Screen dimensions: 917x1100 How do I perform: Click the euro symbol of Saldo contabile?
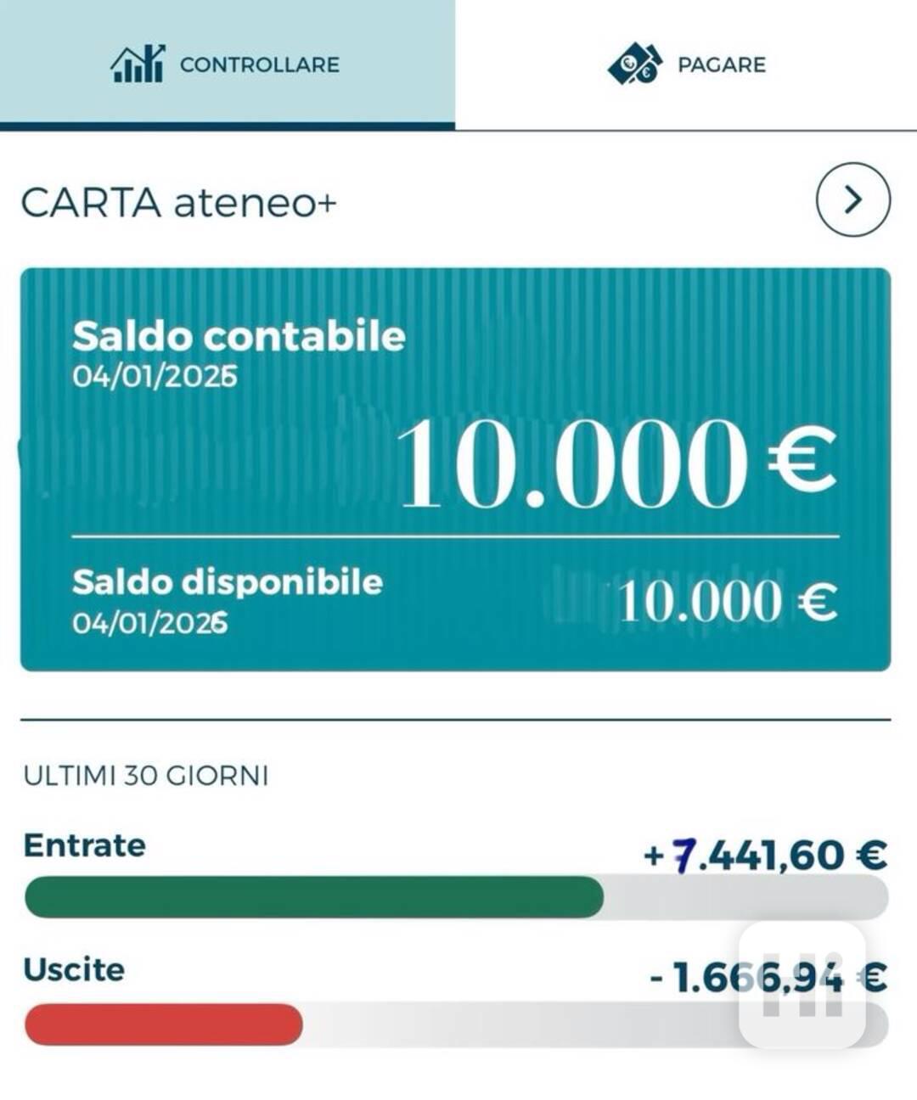pos(802,460)
